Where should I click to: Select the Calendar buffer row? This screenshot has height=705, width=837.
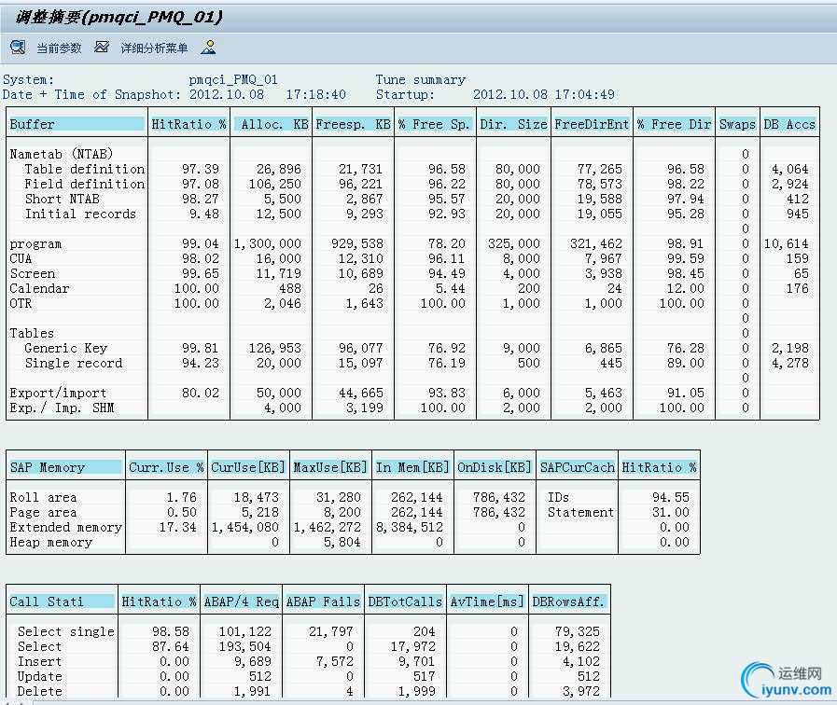(x=412, y=288)
